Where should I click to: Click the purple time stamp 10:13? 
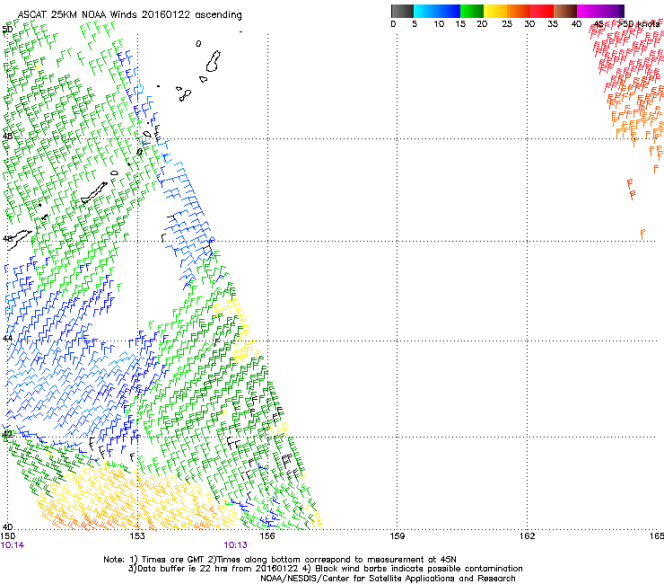pos(235,545)
